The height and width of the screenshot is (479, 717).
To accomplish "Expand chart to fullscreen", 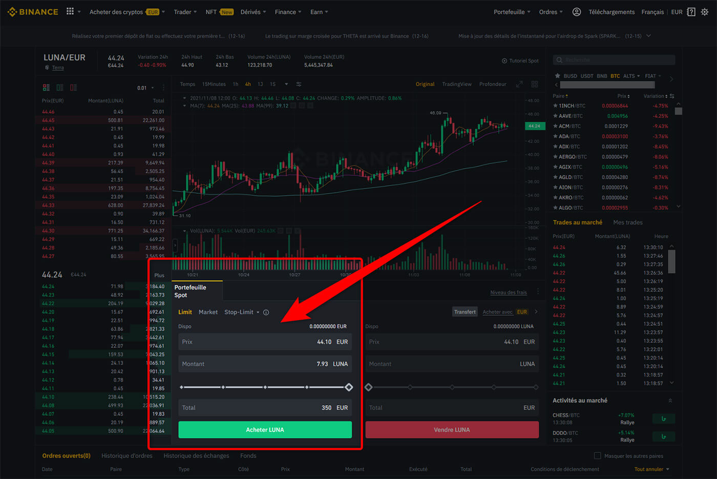I will (519, 84).
